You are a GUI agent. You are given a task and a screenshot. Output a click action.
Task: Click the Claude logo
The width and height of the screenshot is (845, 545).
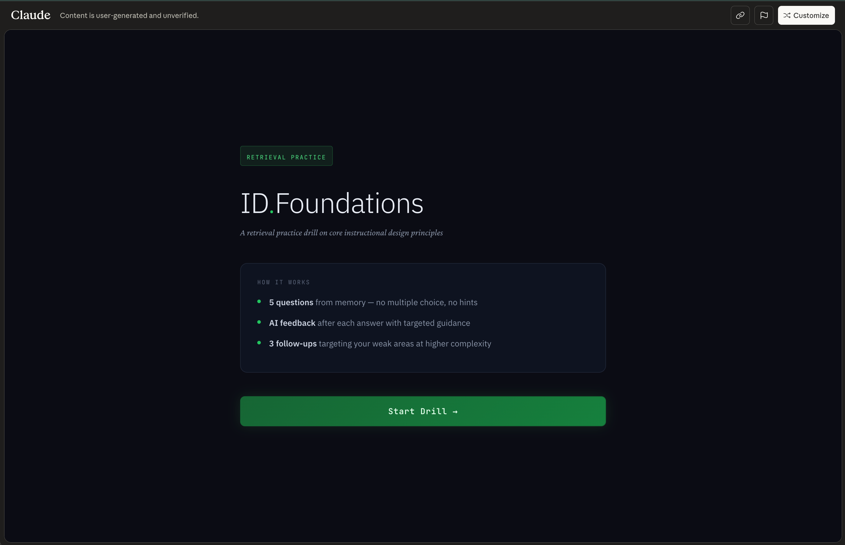pos(30,15)
